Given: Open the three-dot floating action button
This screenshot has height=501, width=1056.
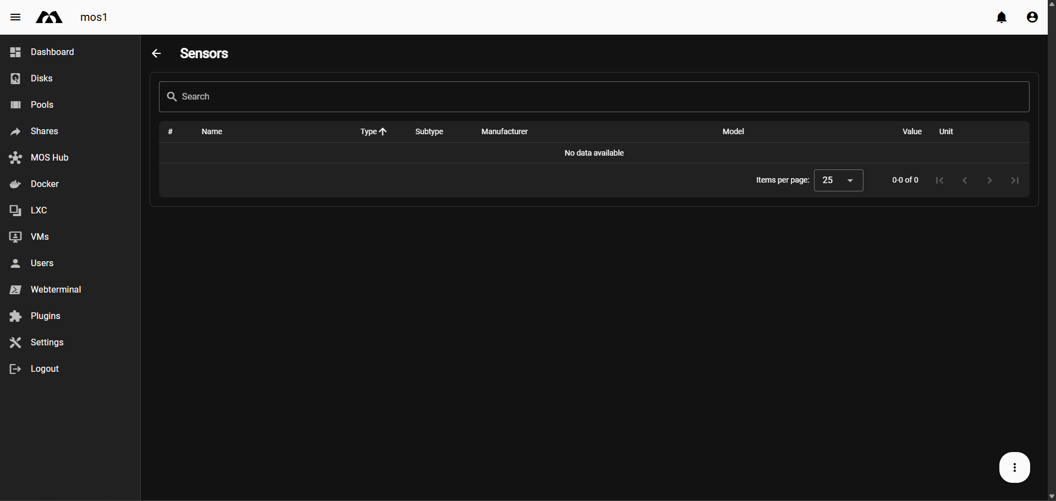Looking at the screenshot, I should pyautogui.click(x=1014, y=467).
